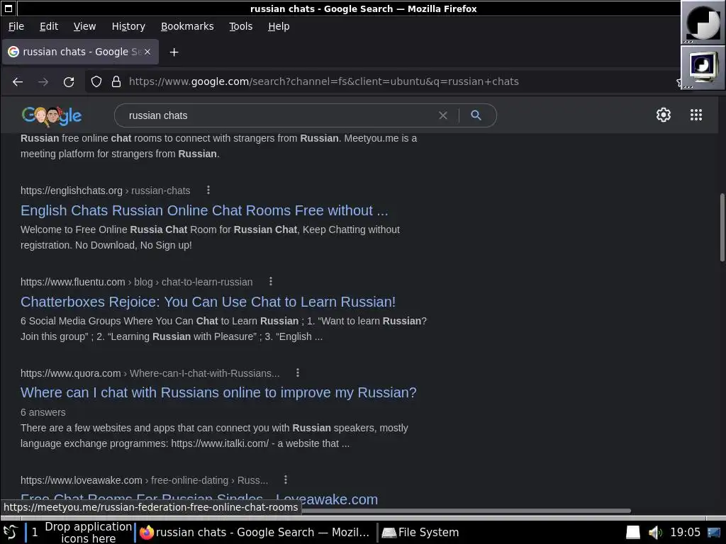The width and height of the screenshot is (726, 544).
Task: Open the Google apps grid
Action: click(696, 115)
